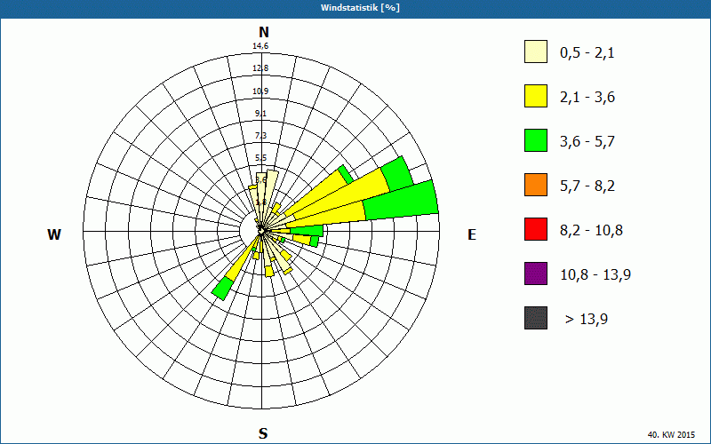711x444 pixels.
Task: Click the yellow 2,1 - 3,6 legend swatch
Action: click(x=536, y=96)
